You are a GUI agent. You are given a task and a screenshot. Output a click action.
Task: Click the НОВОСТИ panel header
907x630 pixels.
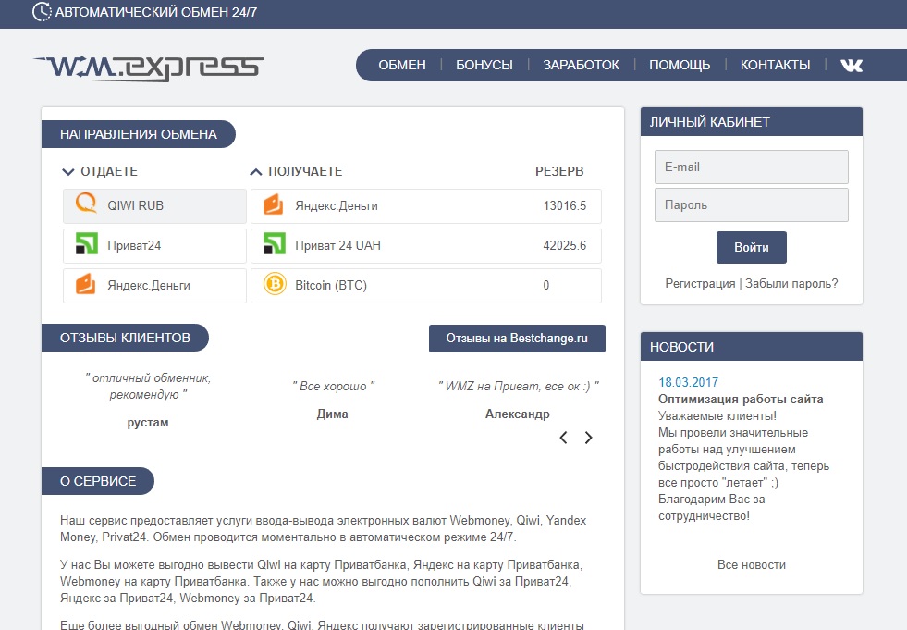[752, 346]
